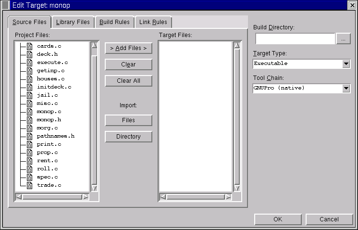Screen dimensions: 358x230
Task: Select the houses.c file name
Action: pos(50,79)
